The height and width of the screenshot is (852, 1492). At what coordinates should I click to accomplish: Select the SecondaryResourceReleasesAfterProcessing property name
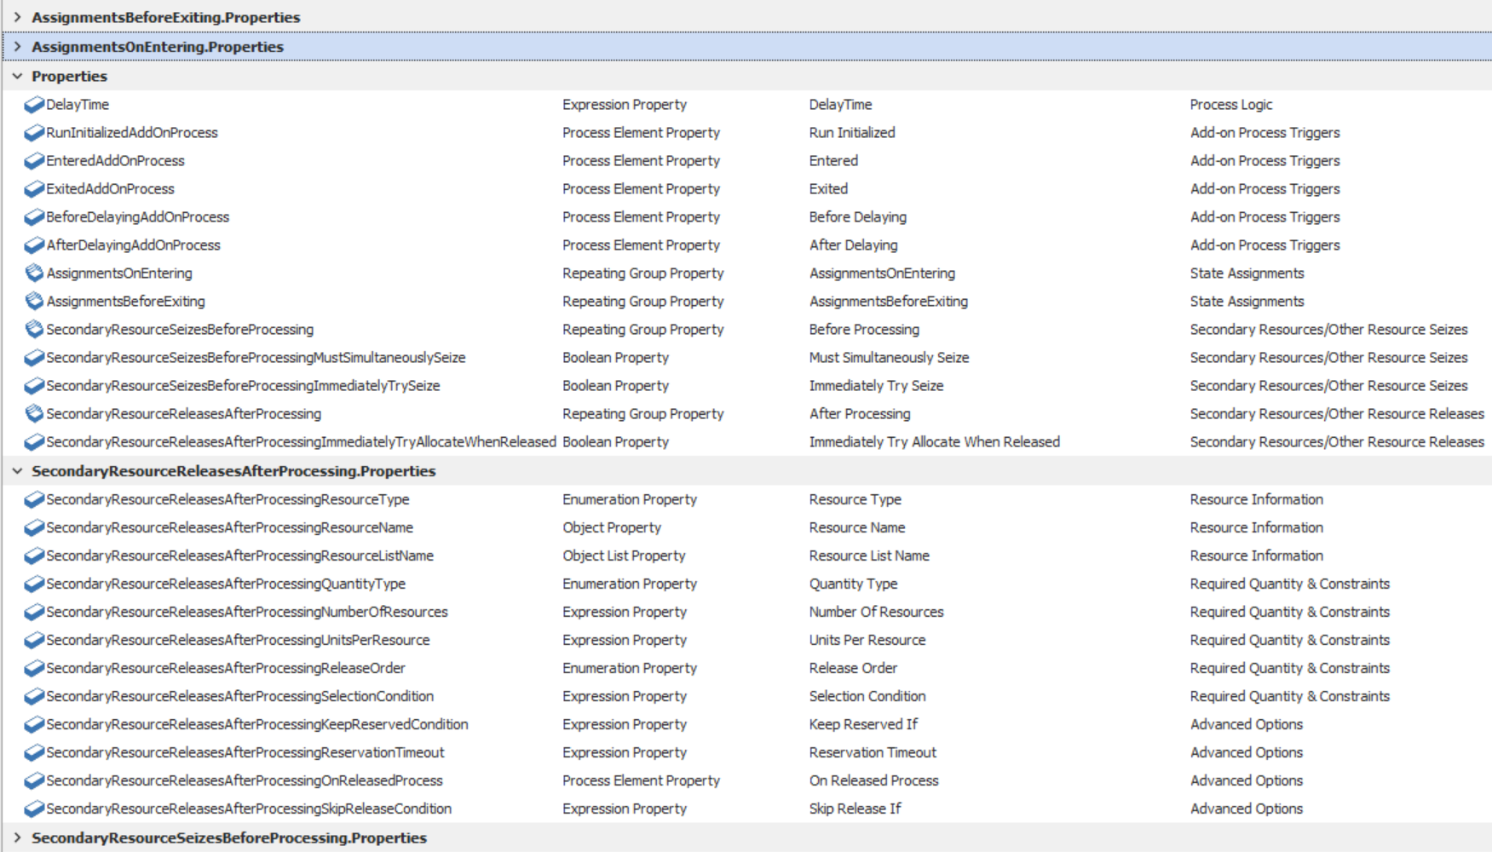click(183, 414)
